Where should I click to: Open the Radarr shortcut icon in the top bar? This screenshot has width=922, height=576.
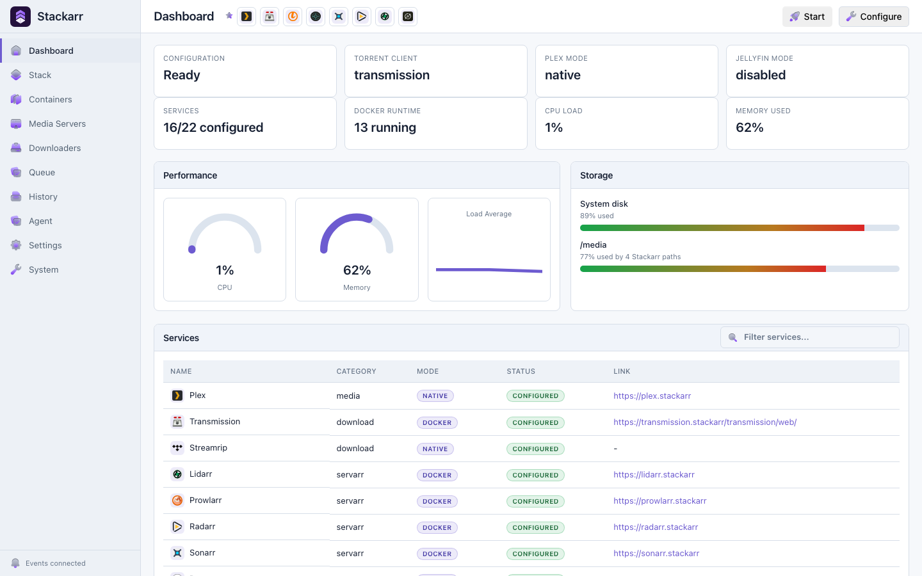362,17
